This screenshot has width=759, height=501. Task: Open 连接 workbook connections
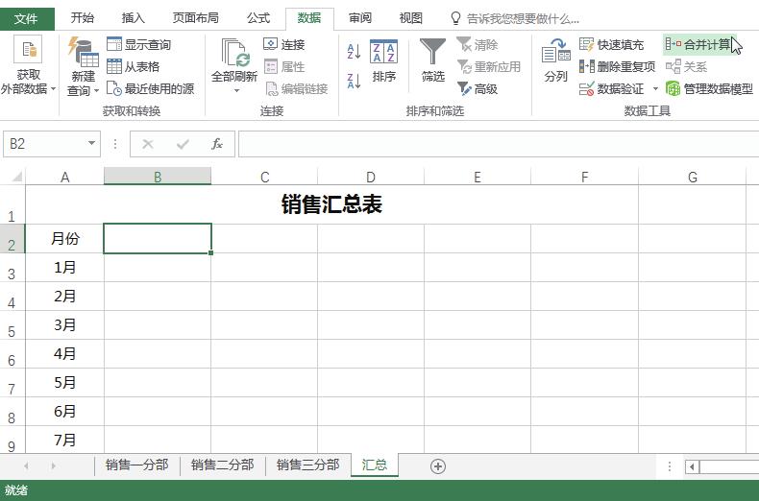click(283, 44)
